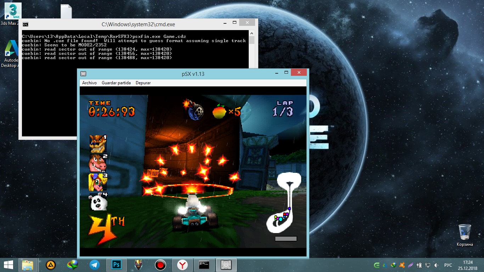Open the Корзина recycle bin
Viewport: 484px width, 272px height.
pos(465,235)
